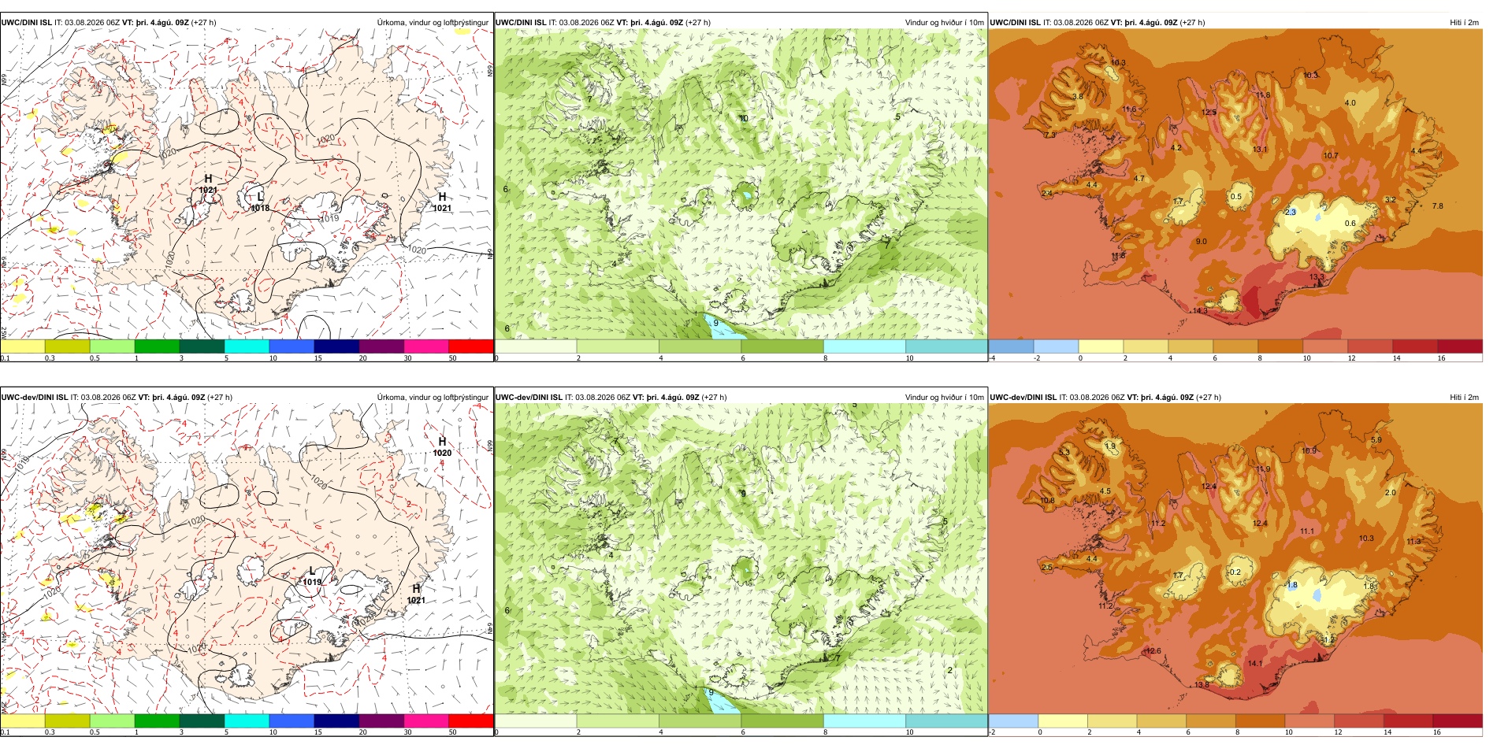
Task: Click the 0.5 glacier temperature value on UWC/DINI map
Action: point(1236,197)
